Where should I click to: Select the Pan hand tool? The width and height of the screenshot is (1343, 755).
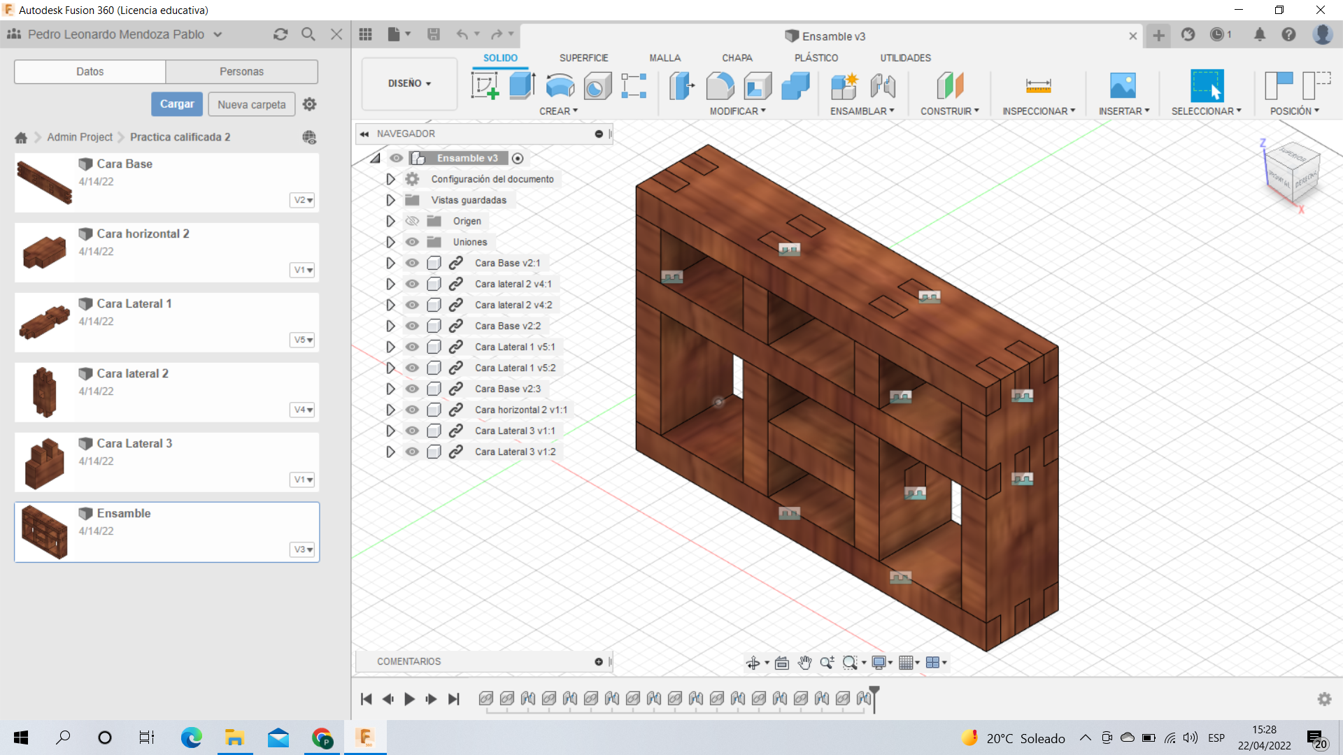804,663
